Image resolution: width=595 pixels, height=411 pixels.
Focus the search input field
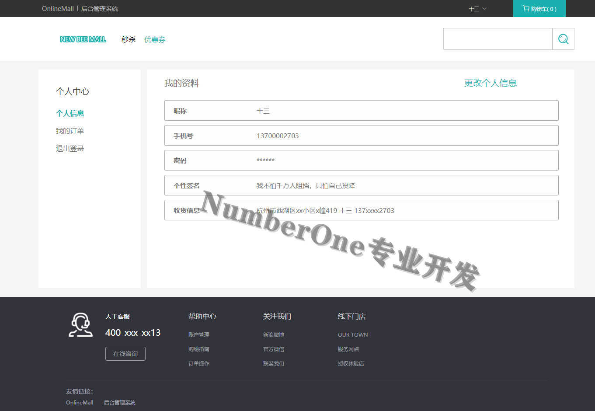coord(498,39)
